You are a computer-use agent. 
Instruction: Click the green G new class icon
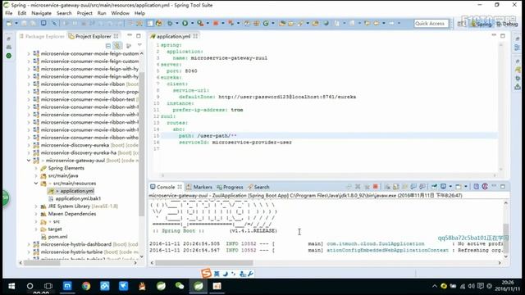[266, 24]
